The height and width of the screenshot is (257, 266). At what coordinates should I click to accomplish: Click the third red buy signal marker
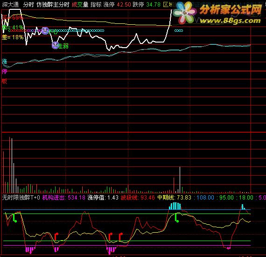click(121, 236)
